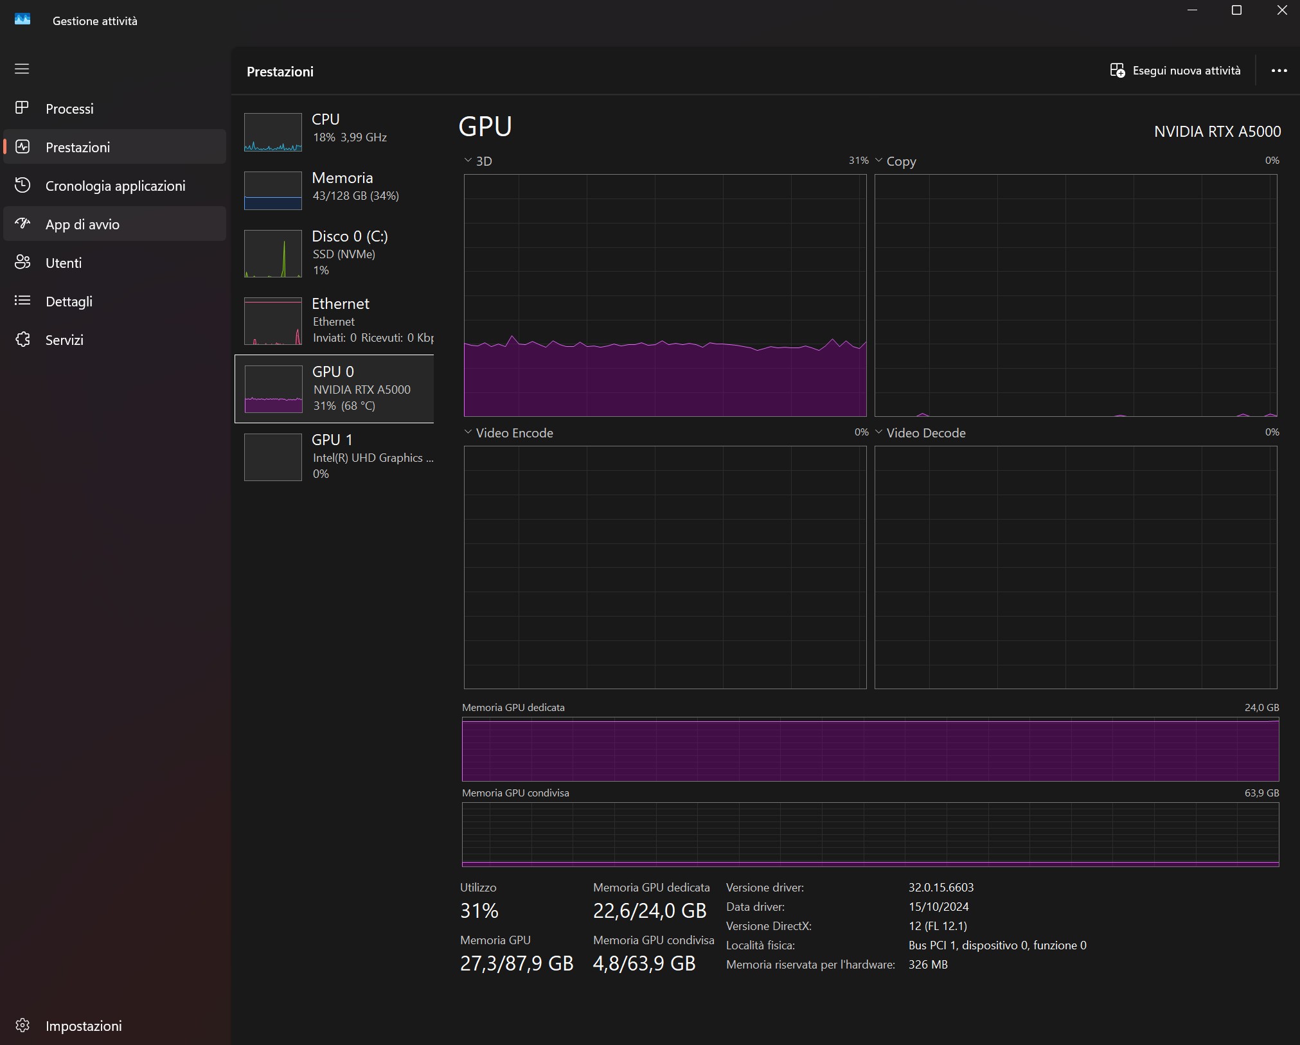This screenshot has width=1300, height=1045.
Task: Open the Memoria performance entry
Action: pyautogui.click(x=337, y=190)
